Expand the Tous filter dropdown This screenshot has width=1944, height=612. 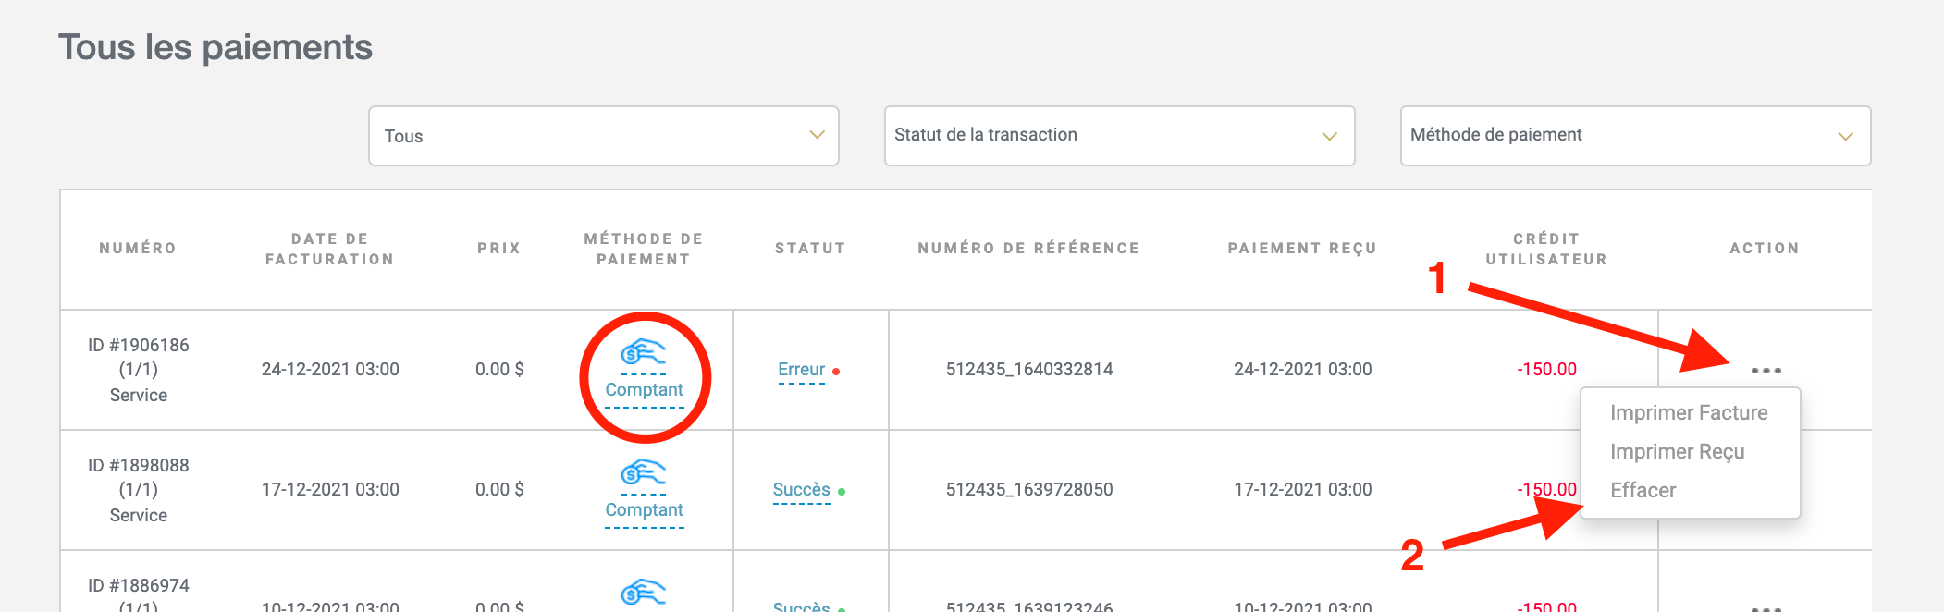click(x=603, y=136)
